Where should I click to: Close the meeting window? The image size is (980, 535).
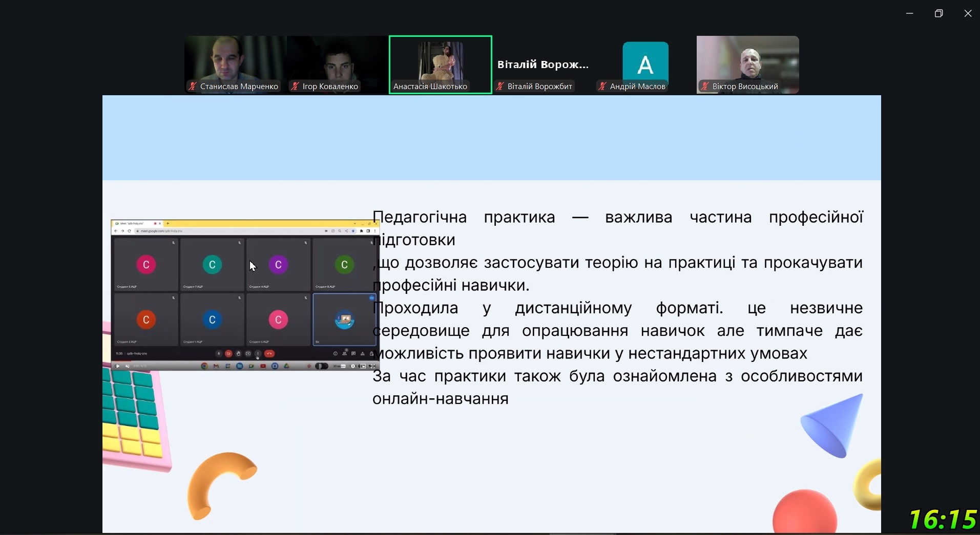pyautogui.click(x=968, y=13)
